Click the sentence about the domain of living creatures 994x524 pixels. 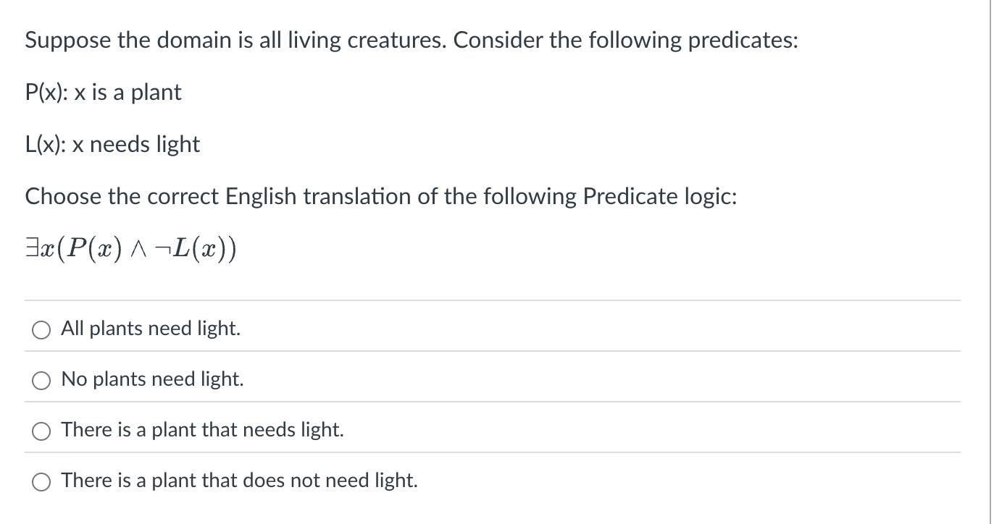[411, 40]
